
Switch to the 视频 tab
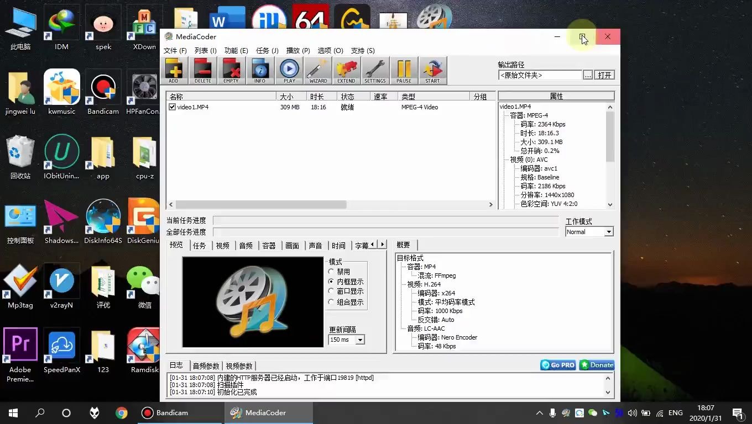pyautogui.click(x=223, y=246)
